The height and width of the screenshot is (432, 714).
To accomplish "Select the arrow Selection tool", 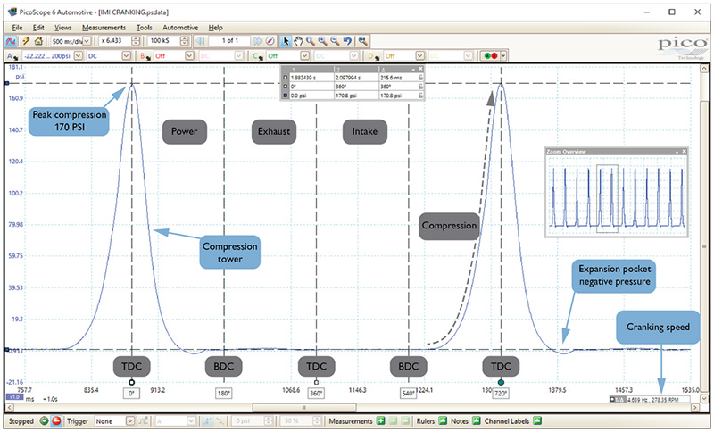I will (286, 41).
